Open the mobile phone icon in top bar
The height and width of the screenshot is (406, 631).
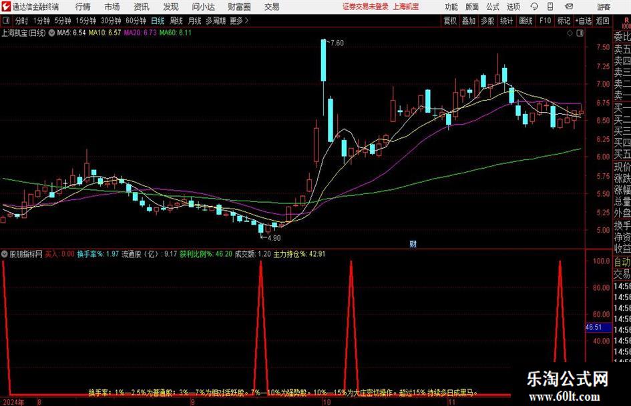click(x=550, y=7)
